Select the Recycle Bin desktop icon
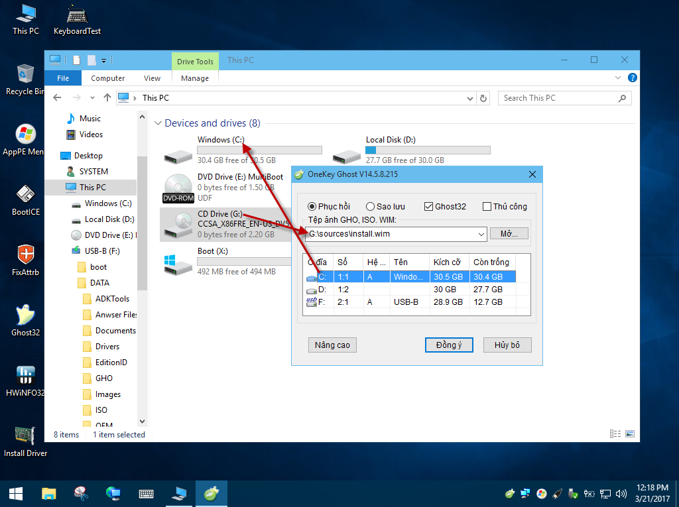 tap(25, 80)
